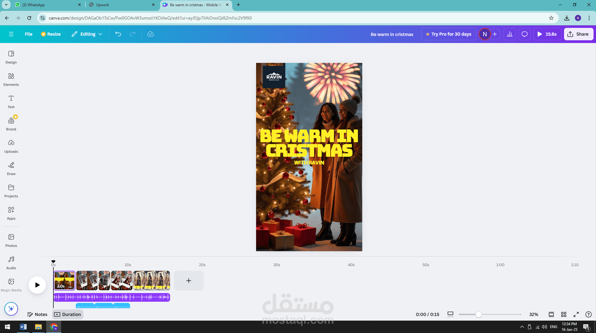Select the BE WARM IN CRISTMAS heading

[x=309, y=143]
